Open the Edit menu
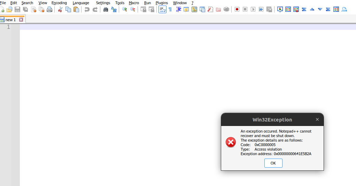This screenshot has width=356, height=186. (14, 3)
